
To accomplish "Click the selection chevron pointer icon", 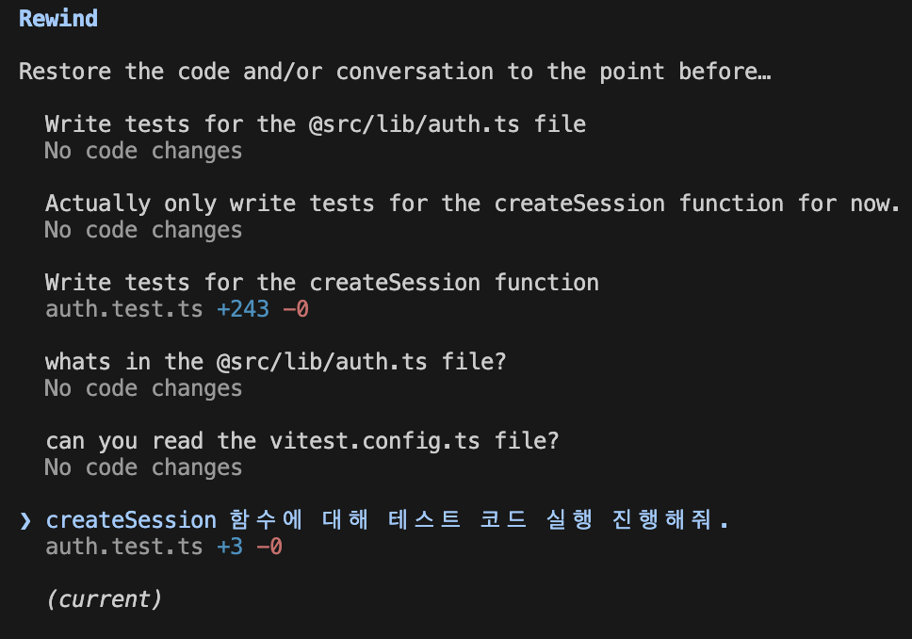I will [25, 520].
